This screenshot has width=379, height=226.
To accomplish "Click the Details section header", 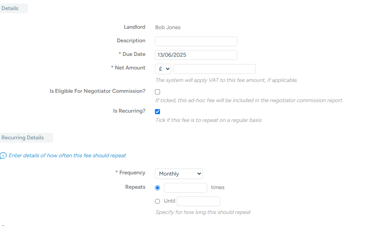I will (x=10, y=8).
